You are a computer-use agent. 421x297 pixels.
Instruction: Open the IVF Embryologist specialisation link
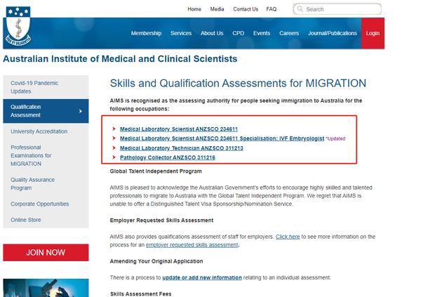click(x=222, y=138)
